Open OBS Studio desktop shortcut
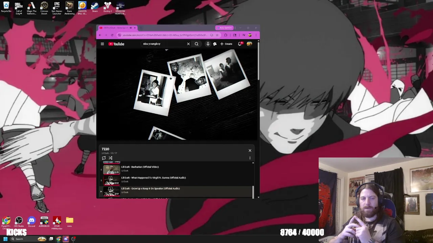433x243 pixels. [19, 222]
